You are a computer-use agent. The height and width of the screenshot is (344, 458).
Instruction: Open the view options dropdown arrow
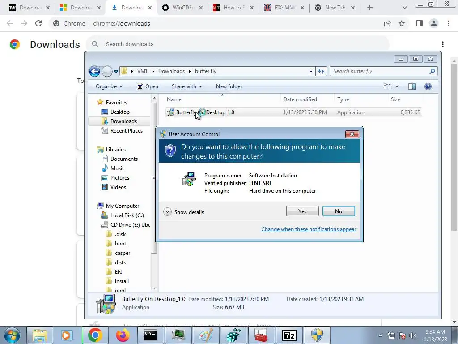(397, 86)
